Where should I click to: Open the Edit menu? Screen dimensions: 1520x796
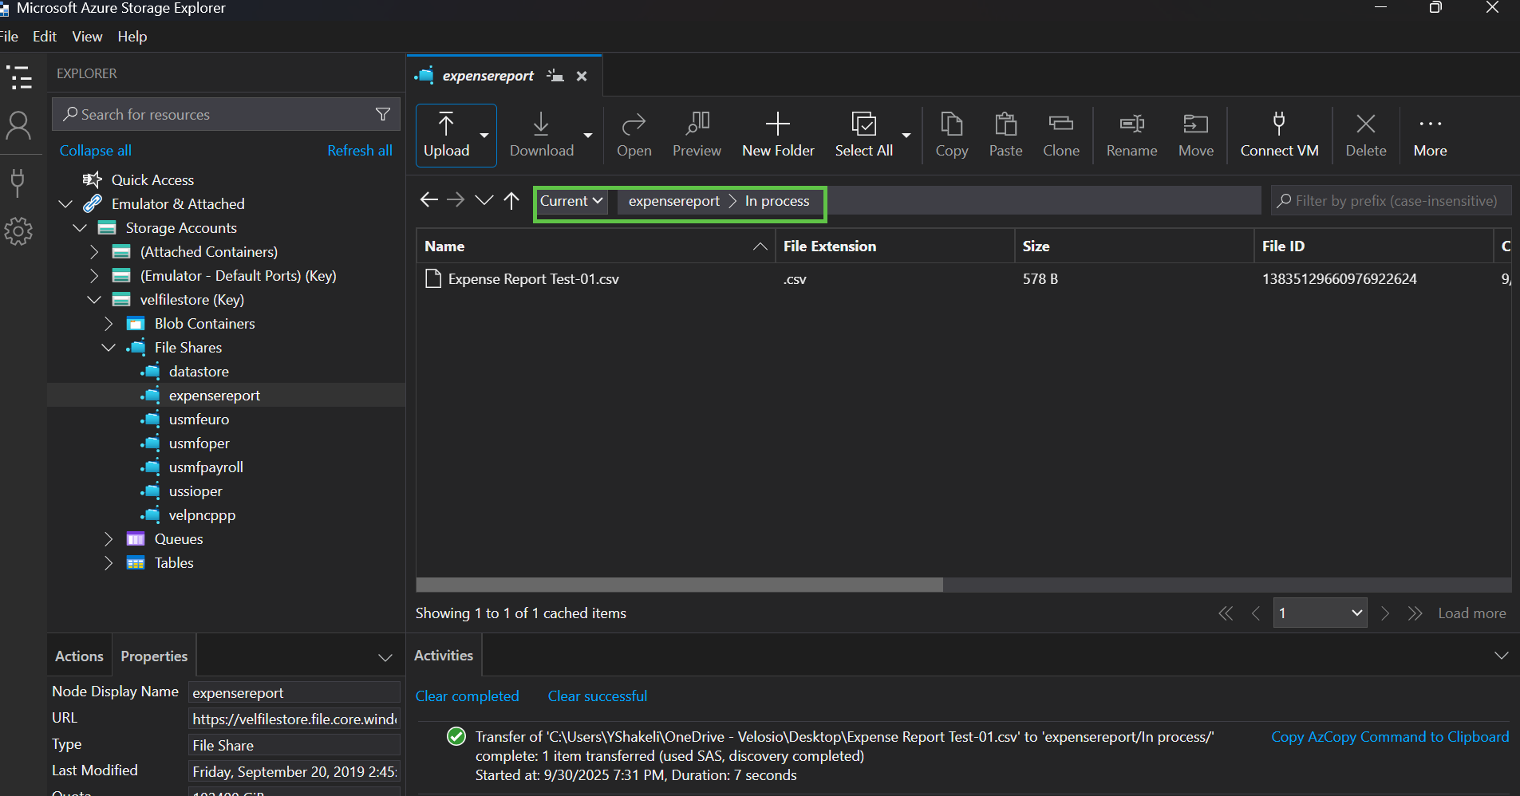click(44, 36)
